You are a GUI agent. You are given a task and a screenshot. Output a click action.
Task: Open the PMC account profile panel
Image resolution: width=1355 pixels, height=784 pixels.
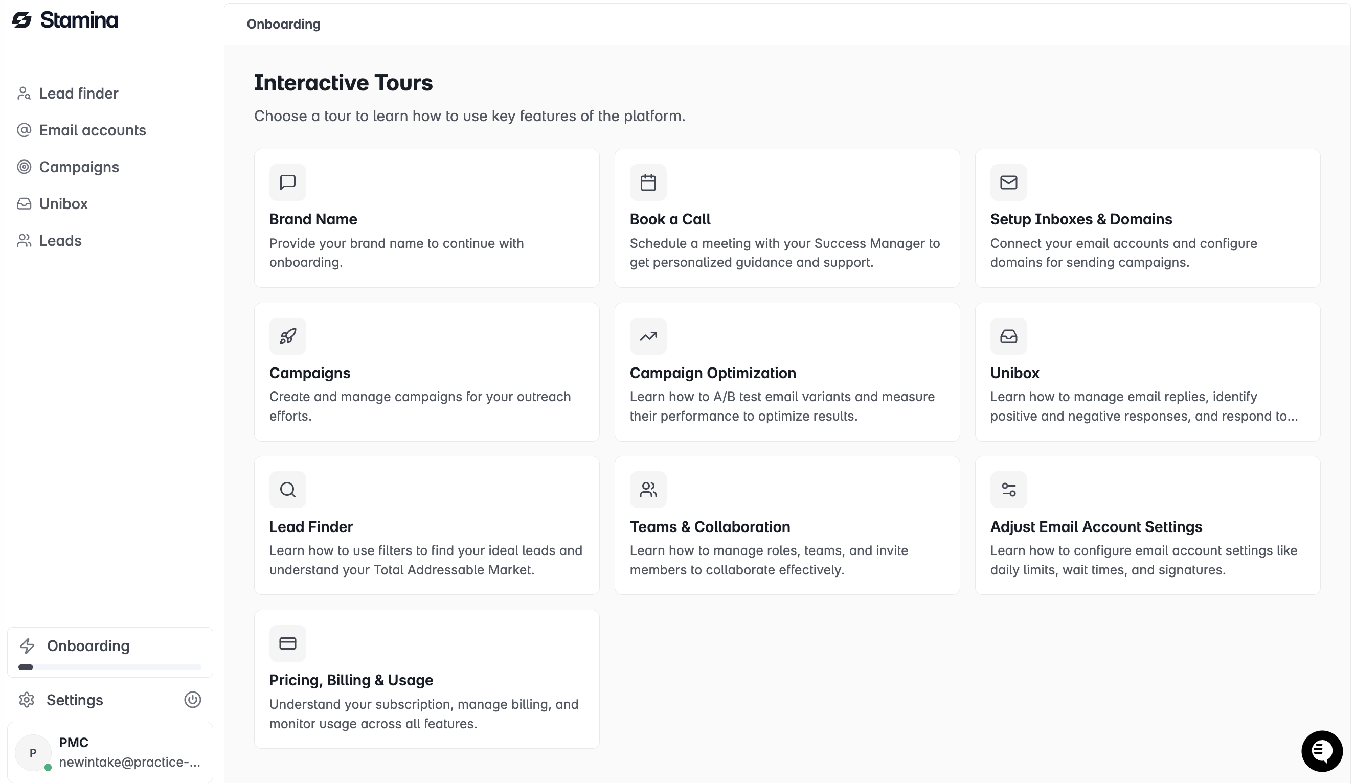(110, 752)
